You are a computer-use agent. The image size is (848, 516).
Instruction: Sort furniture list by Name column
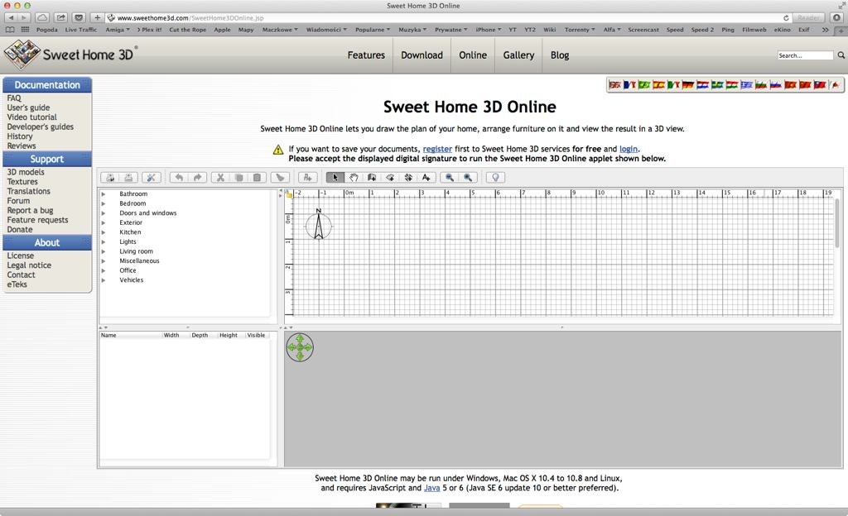[130, 336]
